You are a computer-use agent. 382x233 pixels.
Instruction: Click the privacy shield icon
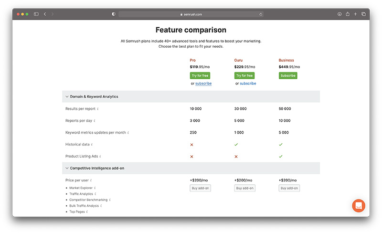point(113,14)
